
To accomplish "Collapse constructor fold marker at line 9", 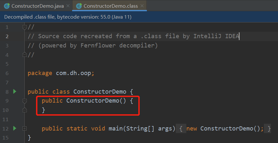I will (x=24, y=101).
